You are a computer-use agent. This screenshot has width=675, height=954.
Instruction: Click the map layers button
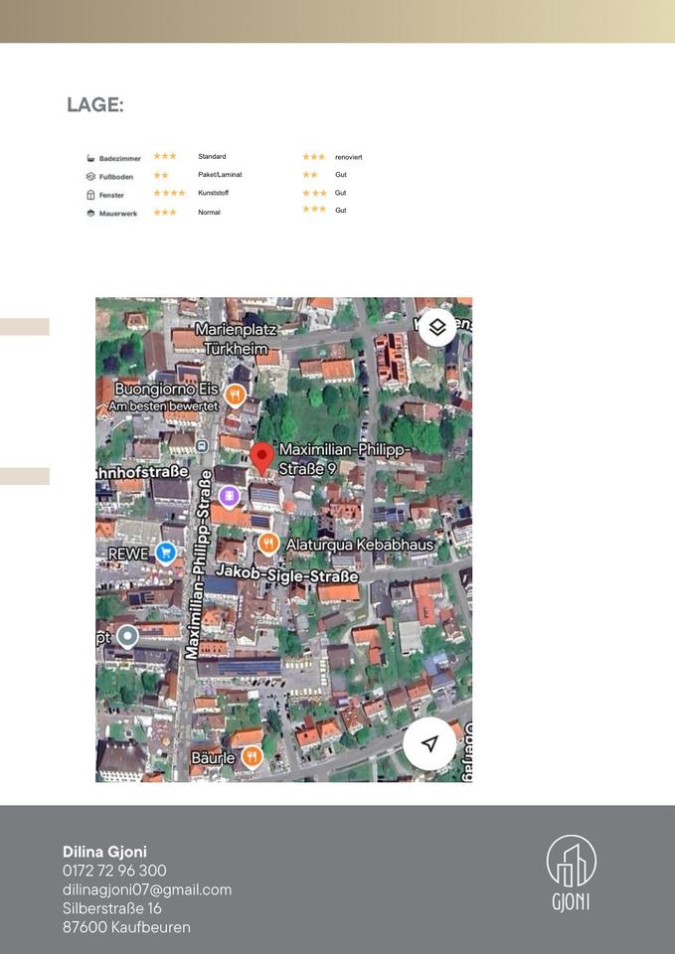click(x=437, y=327)
